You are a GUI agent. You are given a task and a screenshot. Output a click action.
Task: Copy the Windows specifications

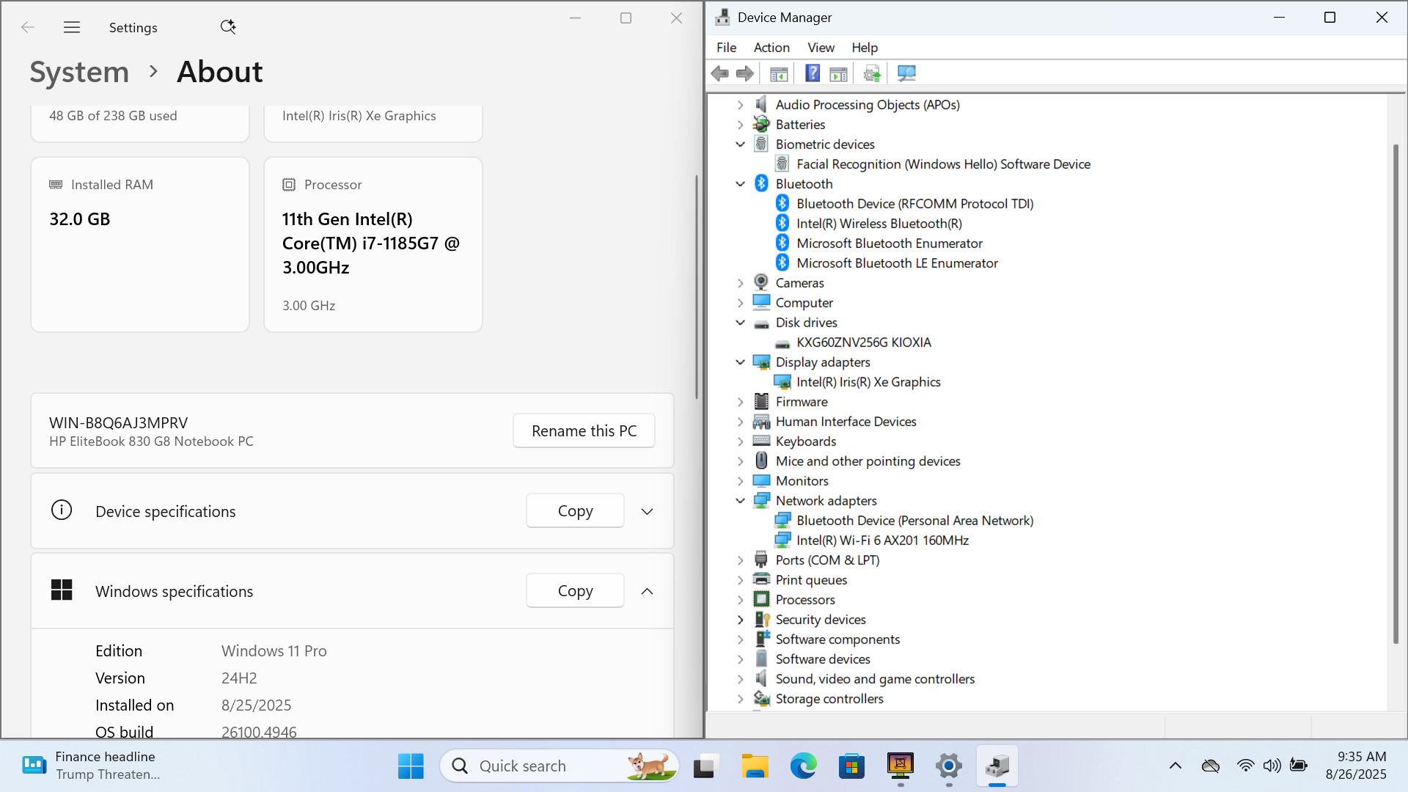tap(575, 590)
